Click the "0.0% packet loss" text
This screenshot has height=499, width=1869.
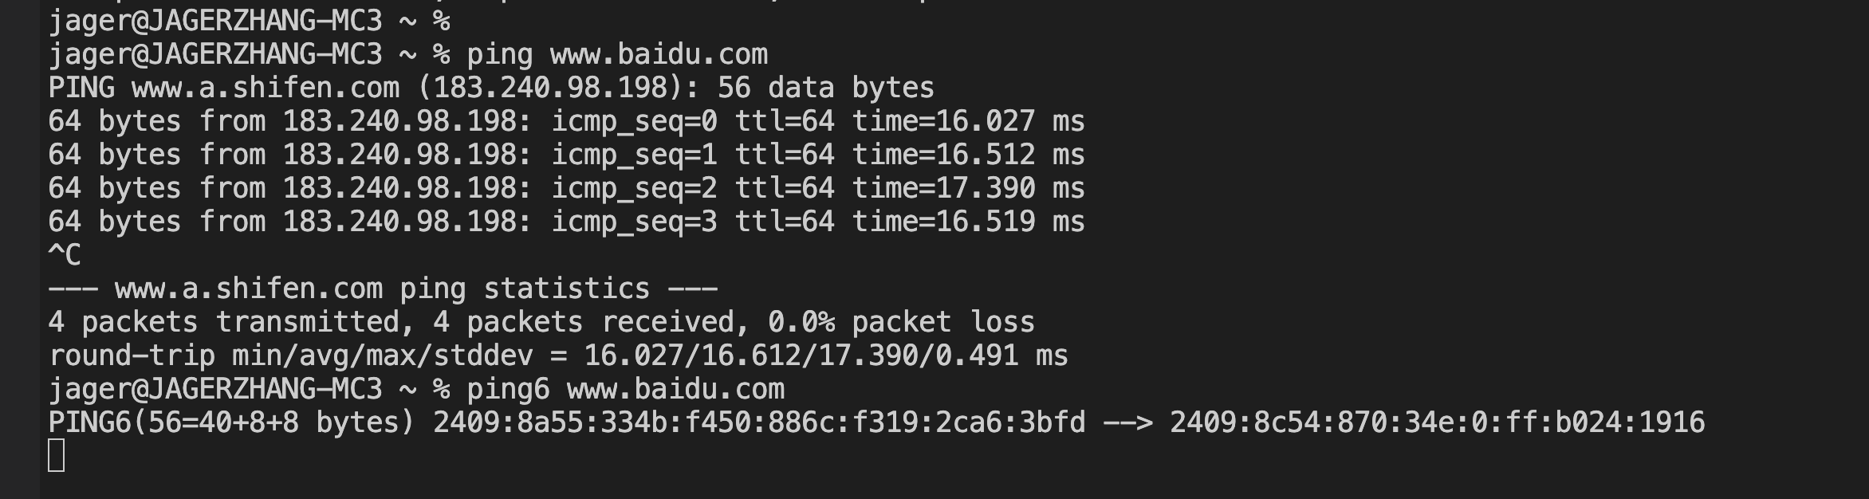pyautogui.click(x=901, y=322)
